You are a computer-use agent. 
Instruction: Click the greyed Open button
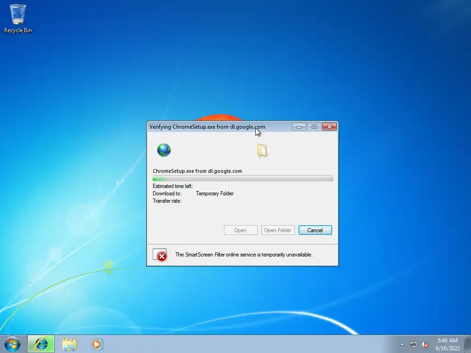240,230
